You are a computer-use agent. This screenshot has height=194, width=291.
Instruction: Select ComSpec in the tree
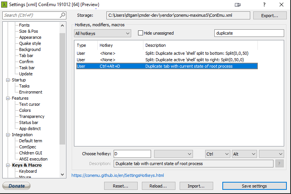click(x=28, y=147)
